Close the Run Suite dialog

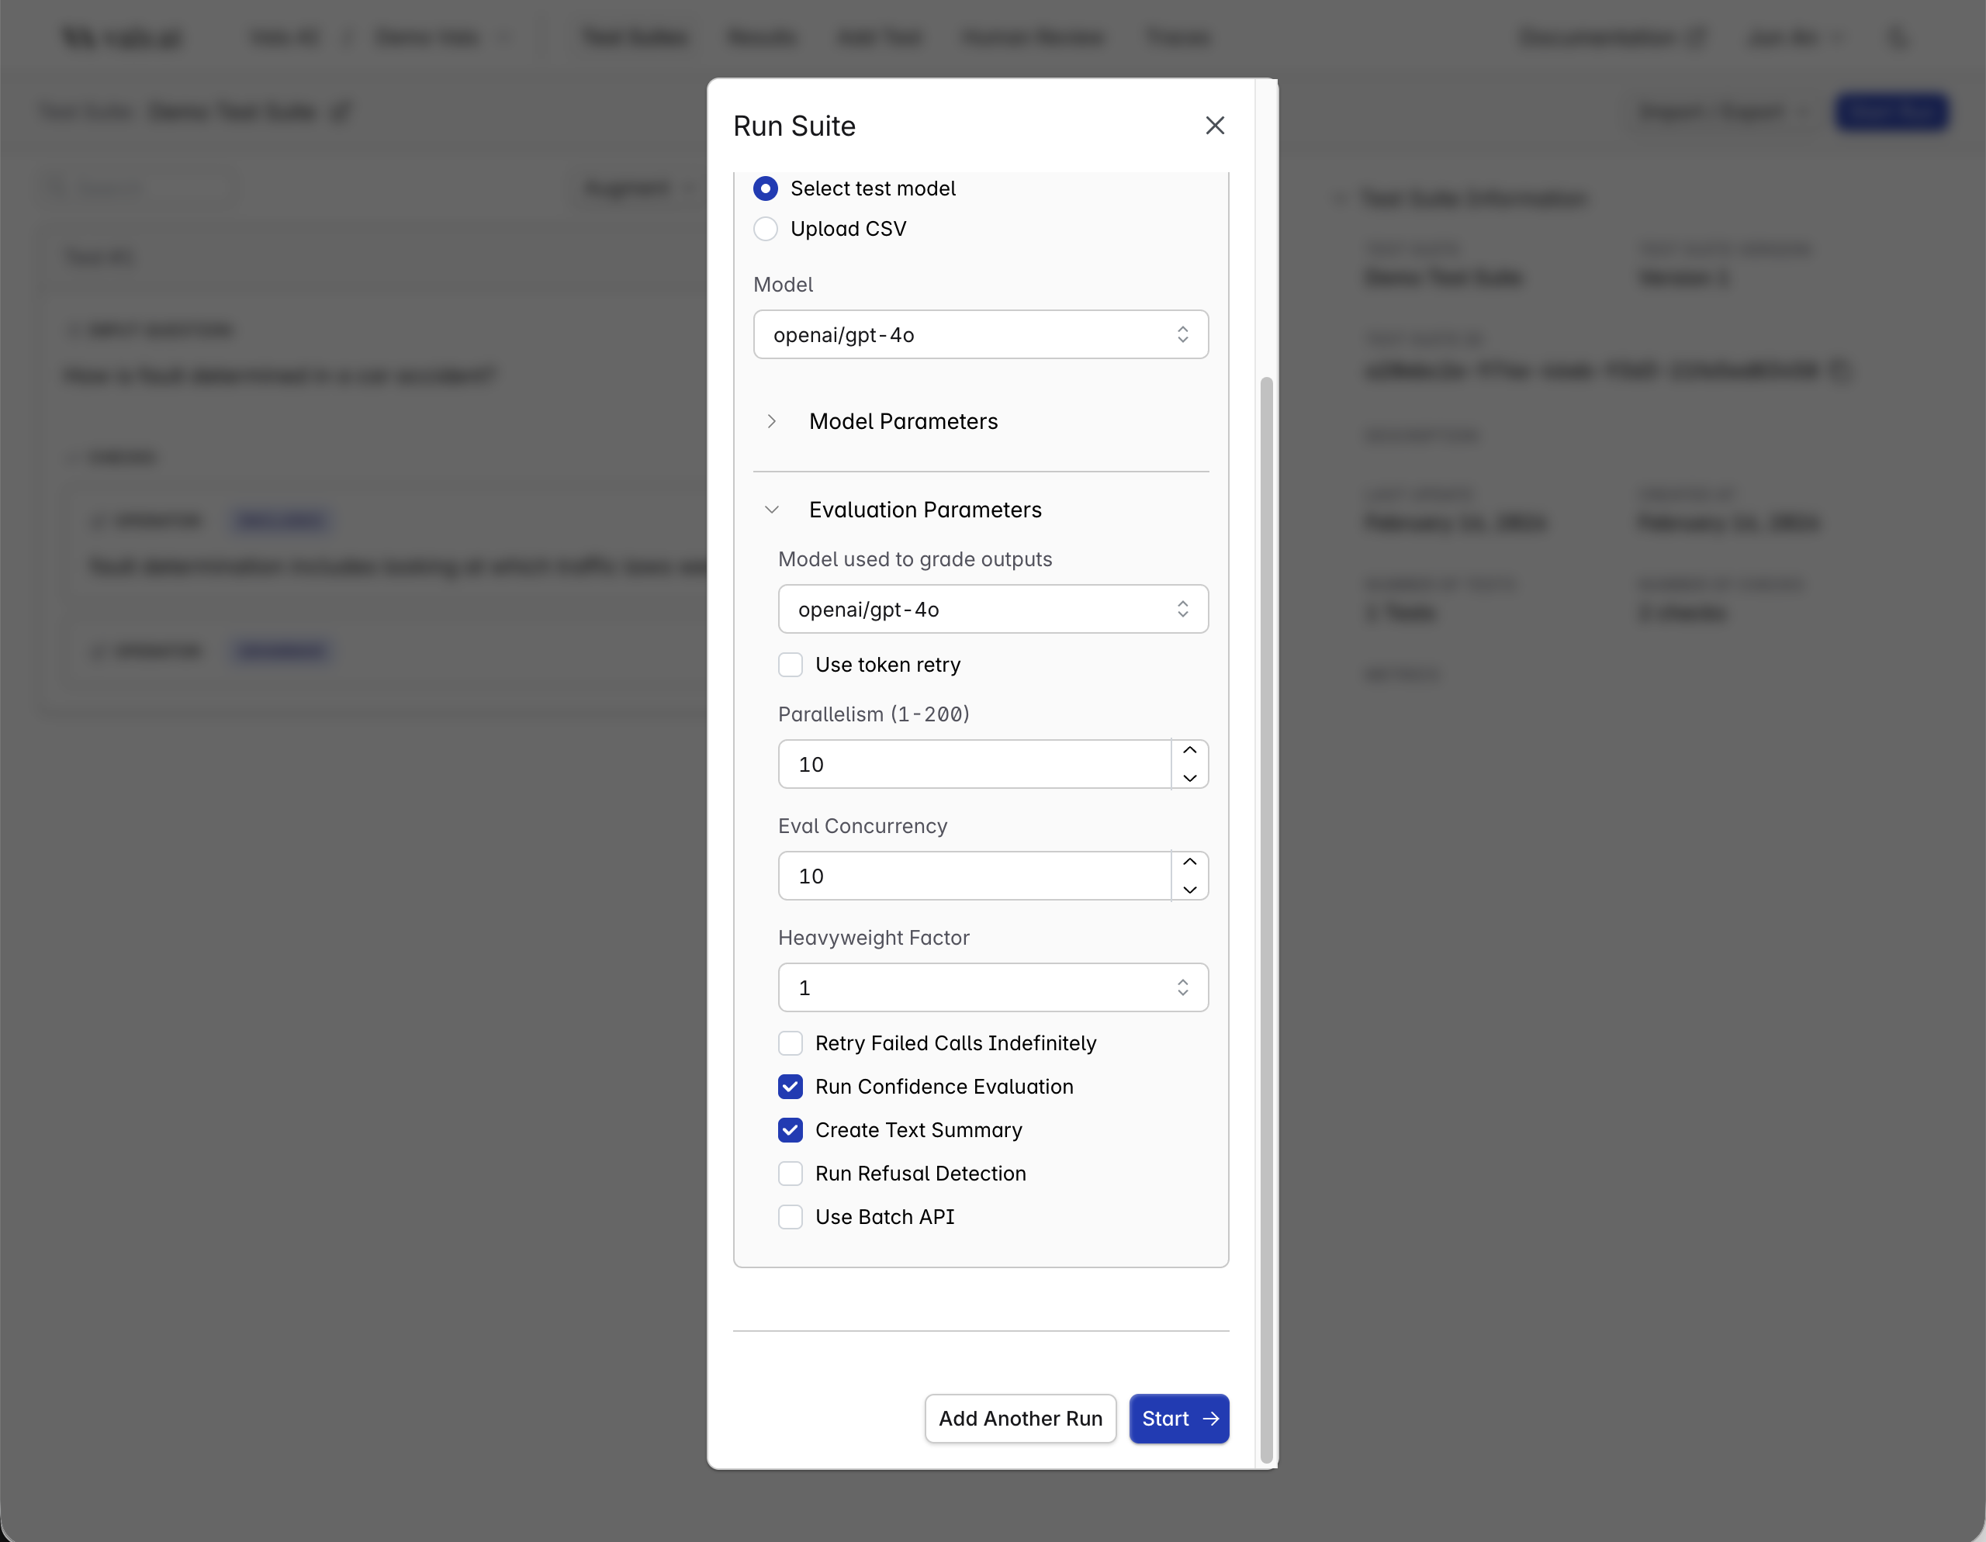pyautogui.click(x=1215, y=126)
